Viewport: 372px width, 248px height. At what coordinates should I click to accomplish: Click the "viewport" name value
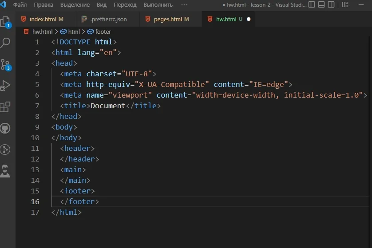tap(130, 95)
